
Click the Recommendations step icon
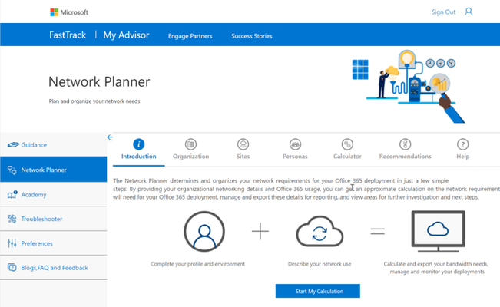(x=405, y=144)
